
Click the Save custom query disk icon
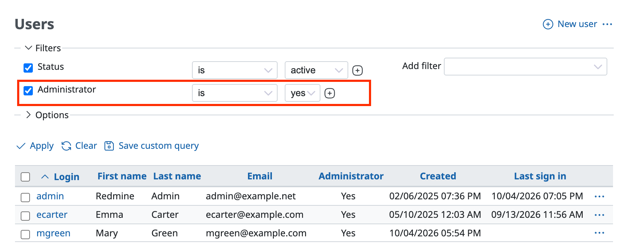(109, 146)
